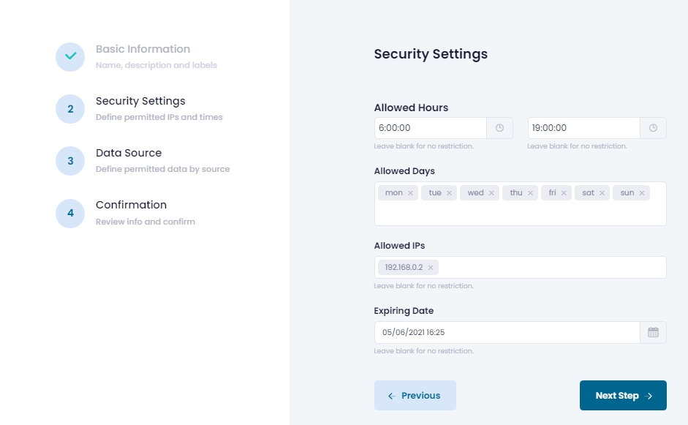Open the clock picker for start hour 6:00:00

499,128
